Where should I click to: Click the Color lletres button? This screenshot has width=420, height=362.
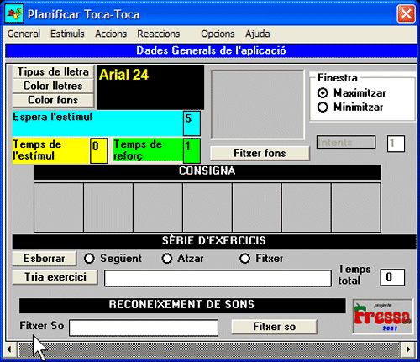click(53, 86)
